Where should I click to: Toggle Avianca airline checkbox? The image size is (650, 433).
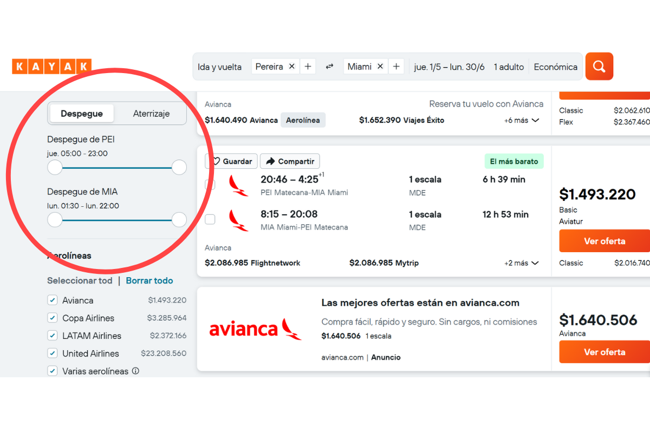coord(53,300)
